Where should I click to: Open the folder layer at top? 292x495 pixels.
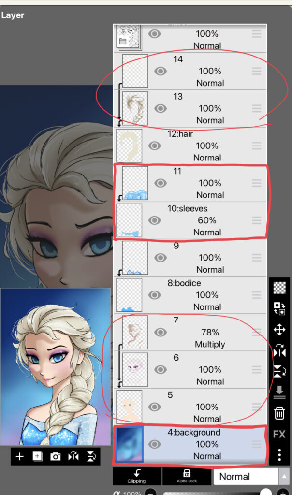coord(190,38)
